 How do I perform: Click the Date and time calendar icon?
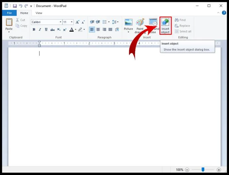click(x=153, y=22)
